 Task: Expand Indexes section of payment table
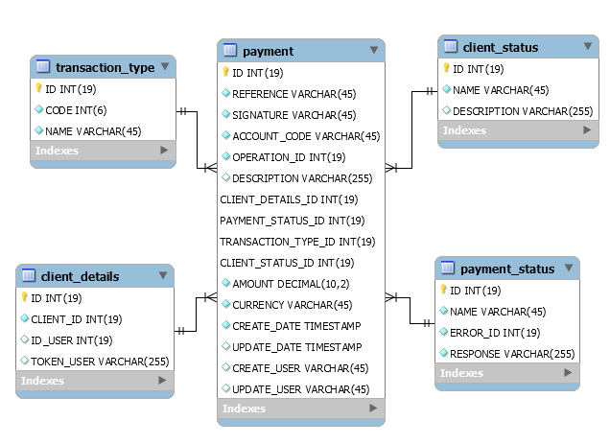[373, 409]
